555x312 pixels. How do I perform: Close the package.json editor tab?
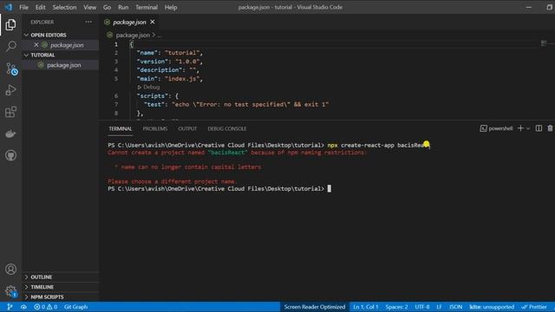[x=153, y=22]
